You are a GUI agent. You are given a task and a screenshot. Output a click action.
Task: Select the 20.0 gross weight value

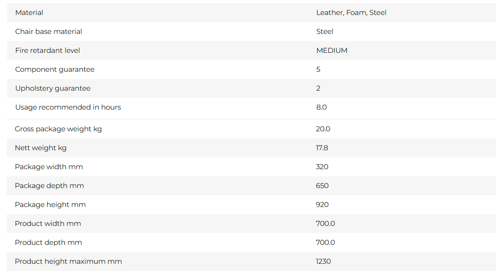[323, 129]
